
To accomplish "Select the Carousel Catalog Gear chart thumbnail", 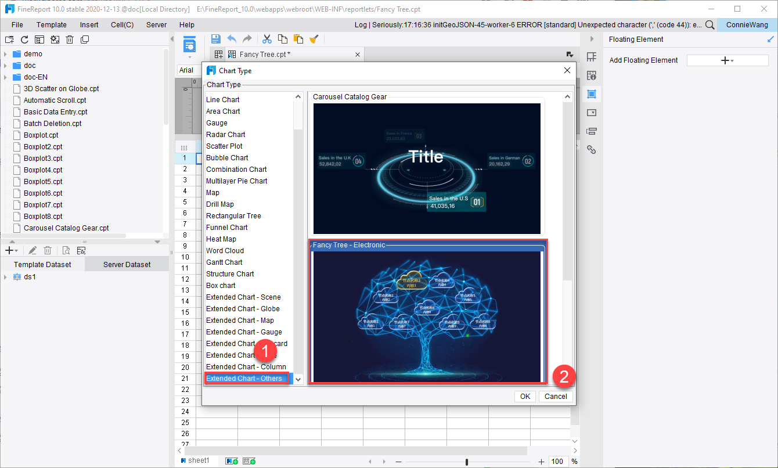I will click(427, 168).
